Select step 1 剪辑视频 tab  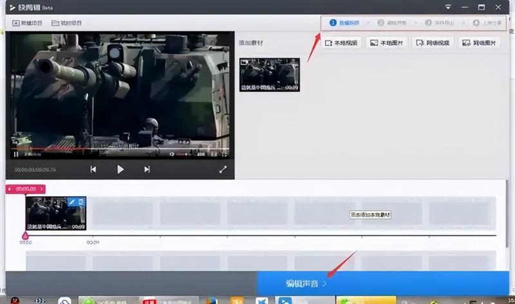(345, 22)
